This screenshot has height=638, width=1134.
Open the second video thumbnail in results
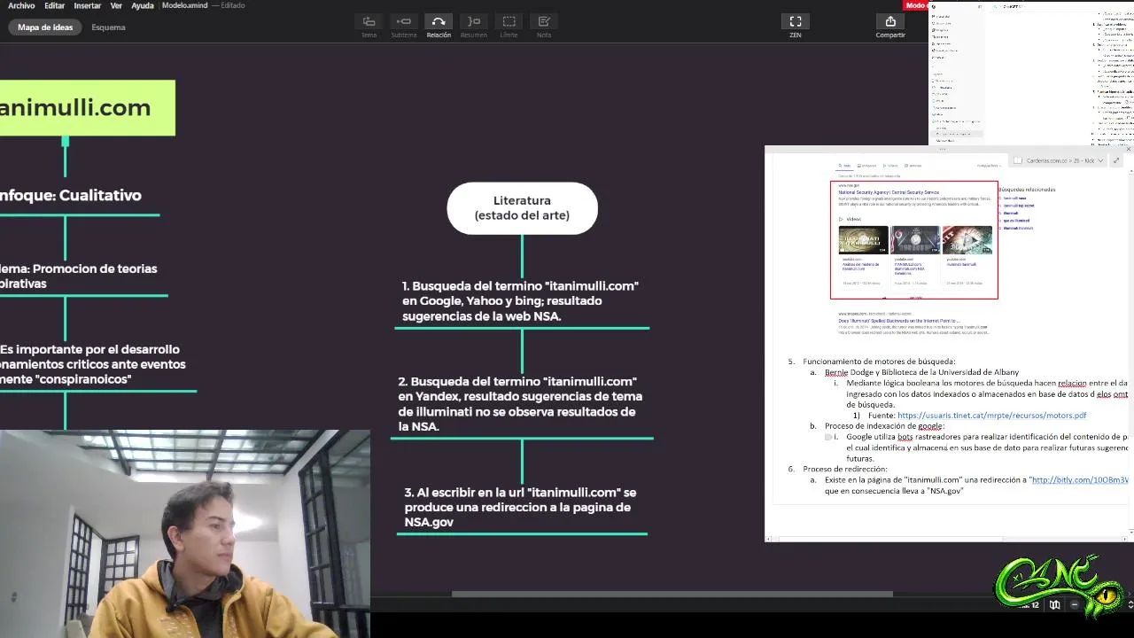click(x=915, y=240)
